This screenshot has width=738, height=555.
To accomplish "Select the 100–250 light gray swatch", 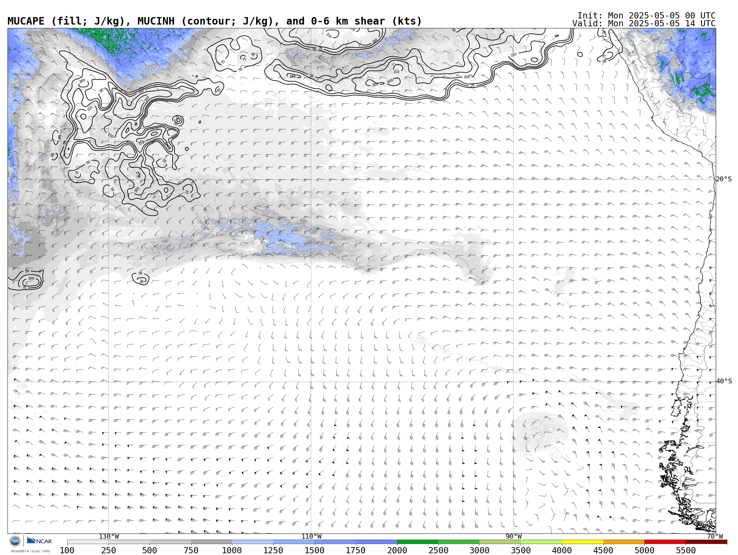I will point(88,542).
